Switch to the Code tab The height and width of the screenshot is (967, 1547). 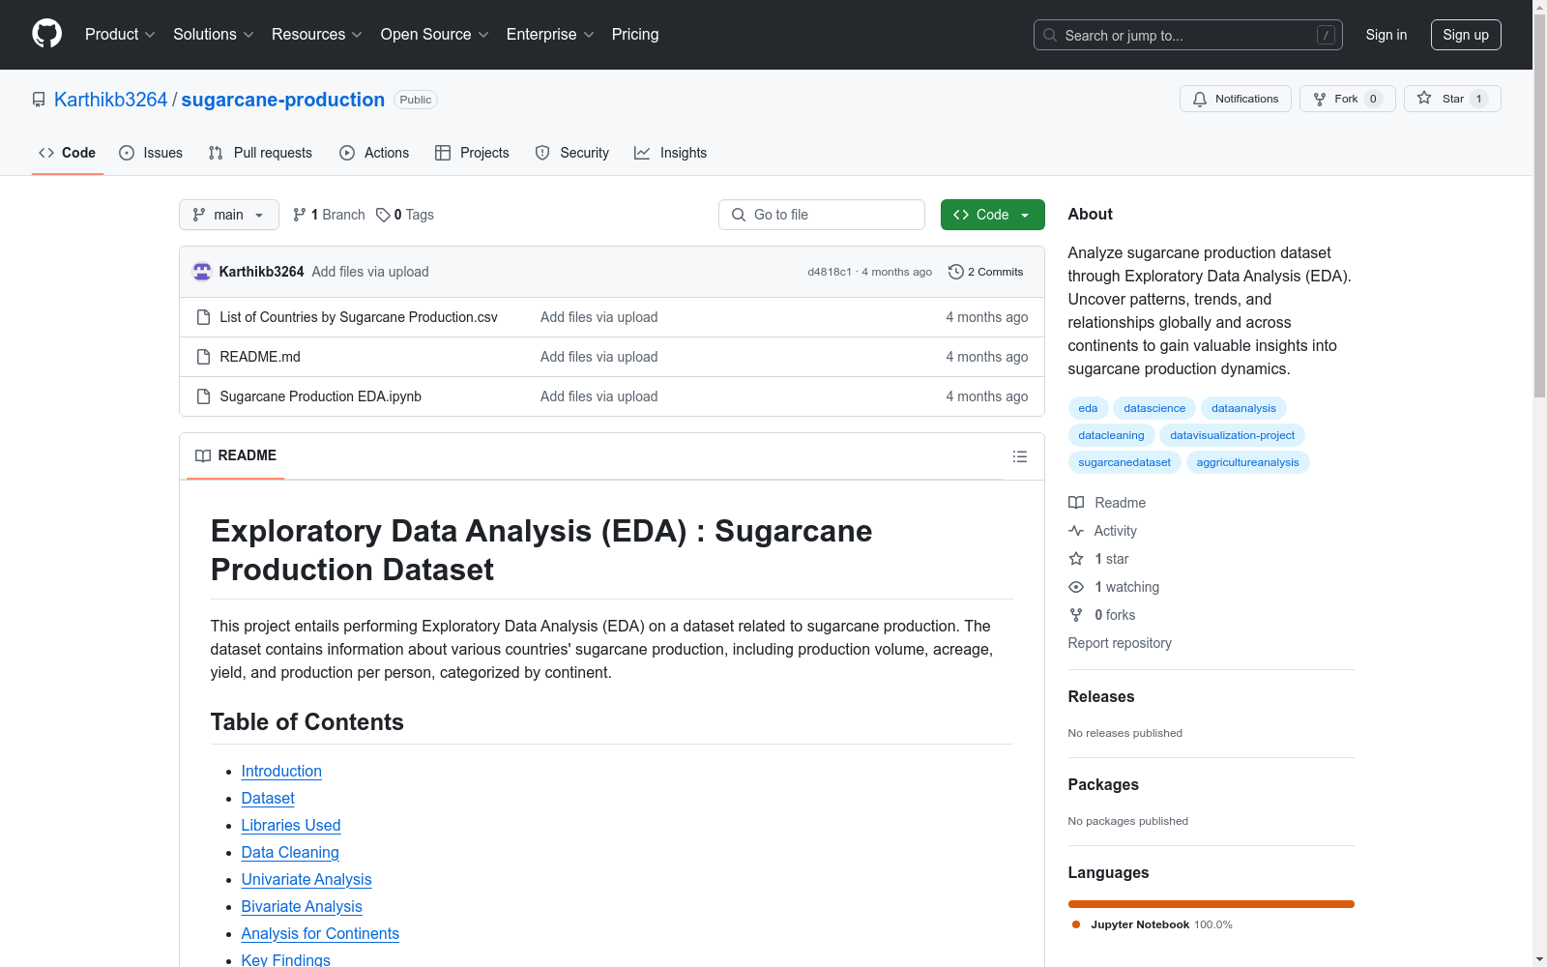point(67,153)
